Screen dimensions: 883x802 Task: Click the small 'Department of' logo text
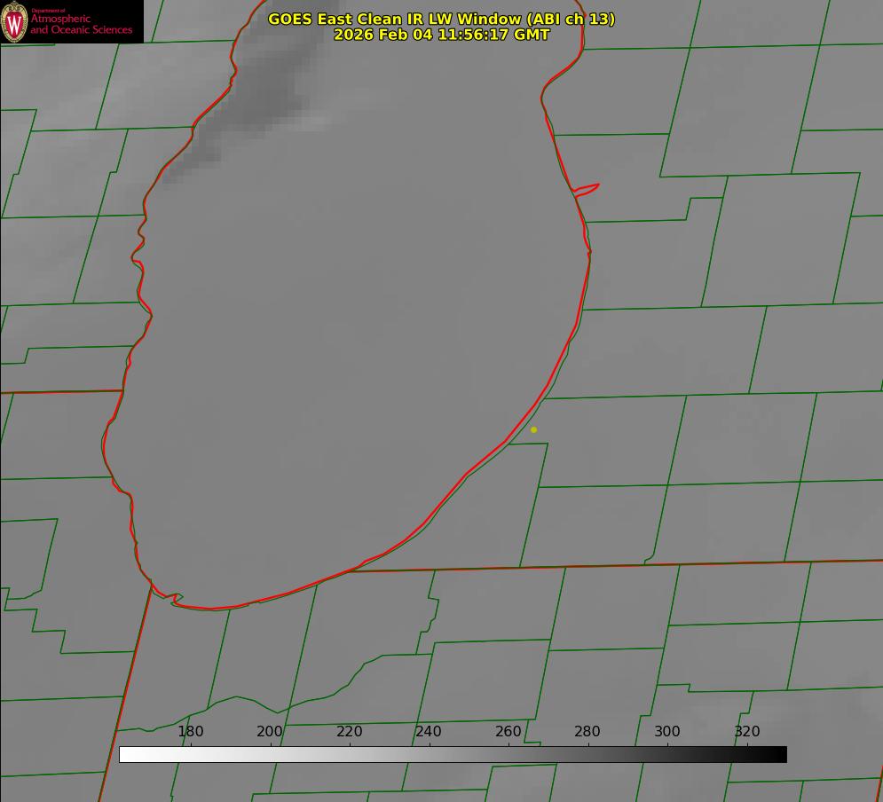pyautogui.click(x=48, y=11)
